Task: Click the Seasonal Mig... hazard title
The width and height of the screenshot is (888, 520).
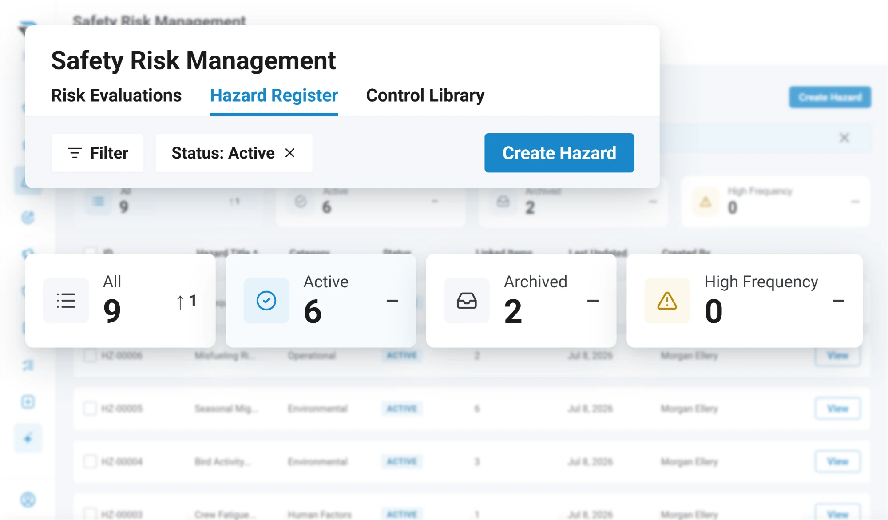Action: coord(226,409)
